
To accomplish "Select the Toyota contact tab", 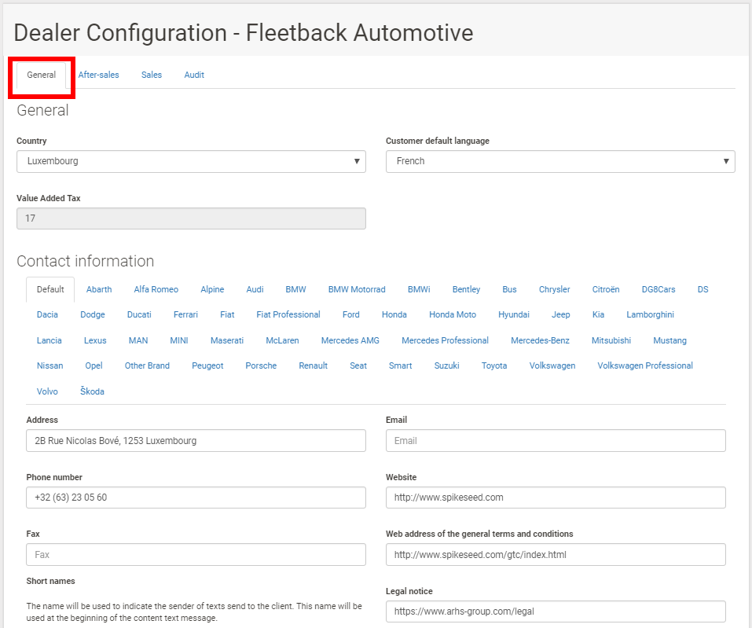I will (x=493, y=365).
